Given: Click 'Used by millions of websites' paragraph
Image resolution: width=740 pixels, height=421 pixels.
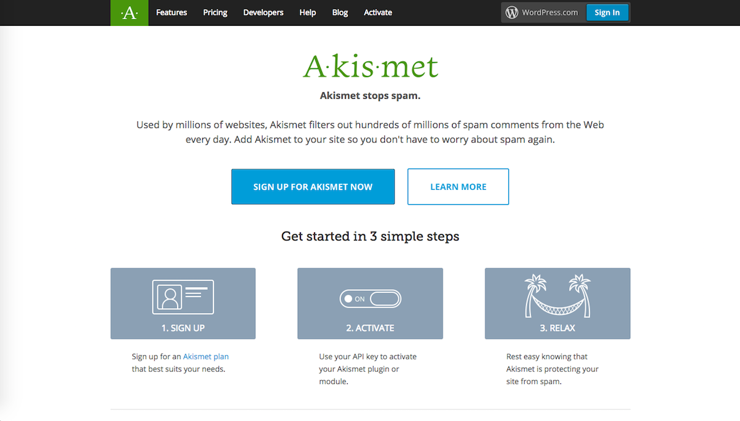Looking at the screenshot, I should [x=370, y=132].
